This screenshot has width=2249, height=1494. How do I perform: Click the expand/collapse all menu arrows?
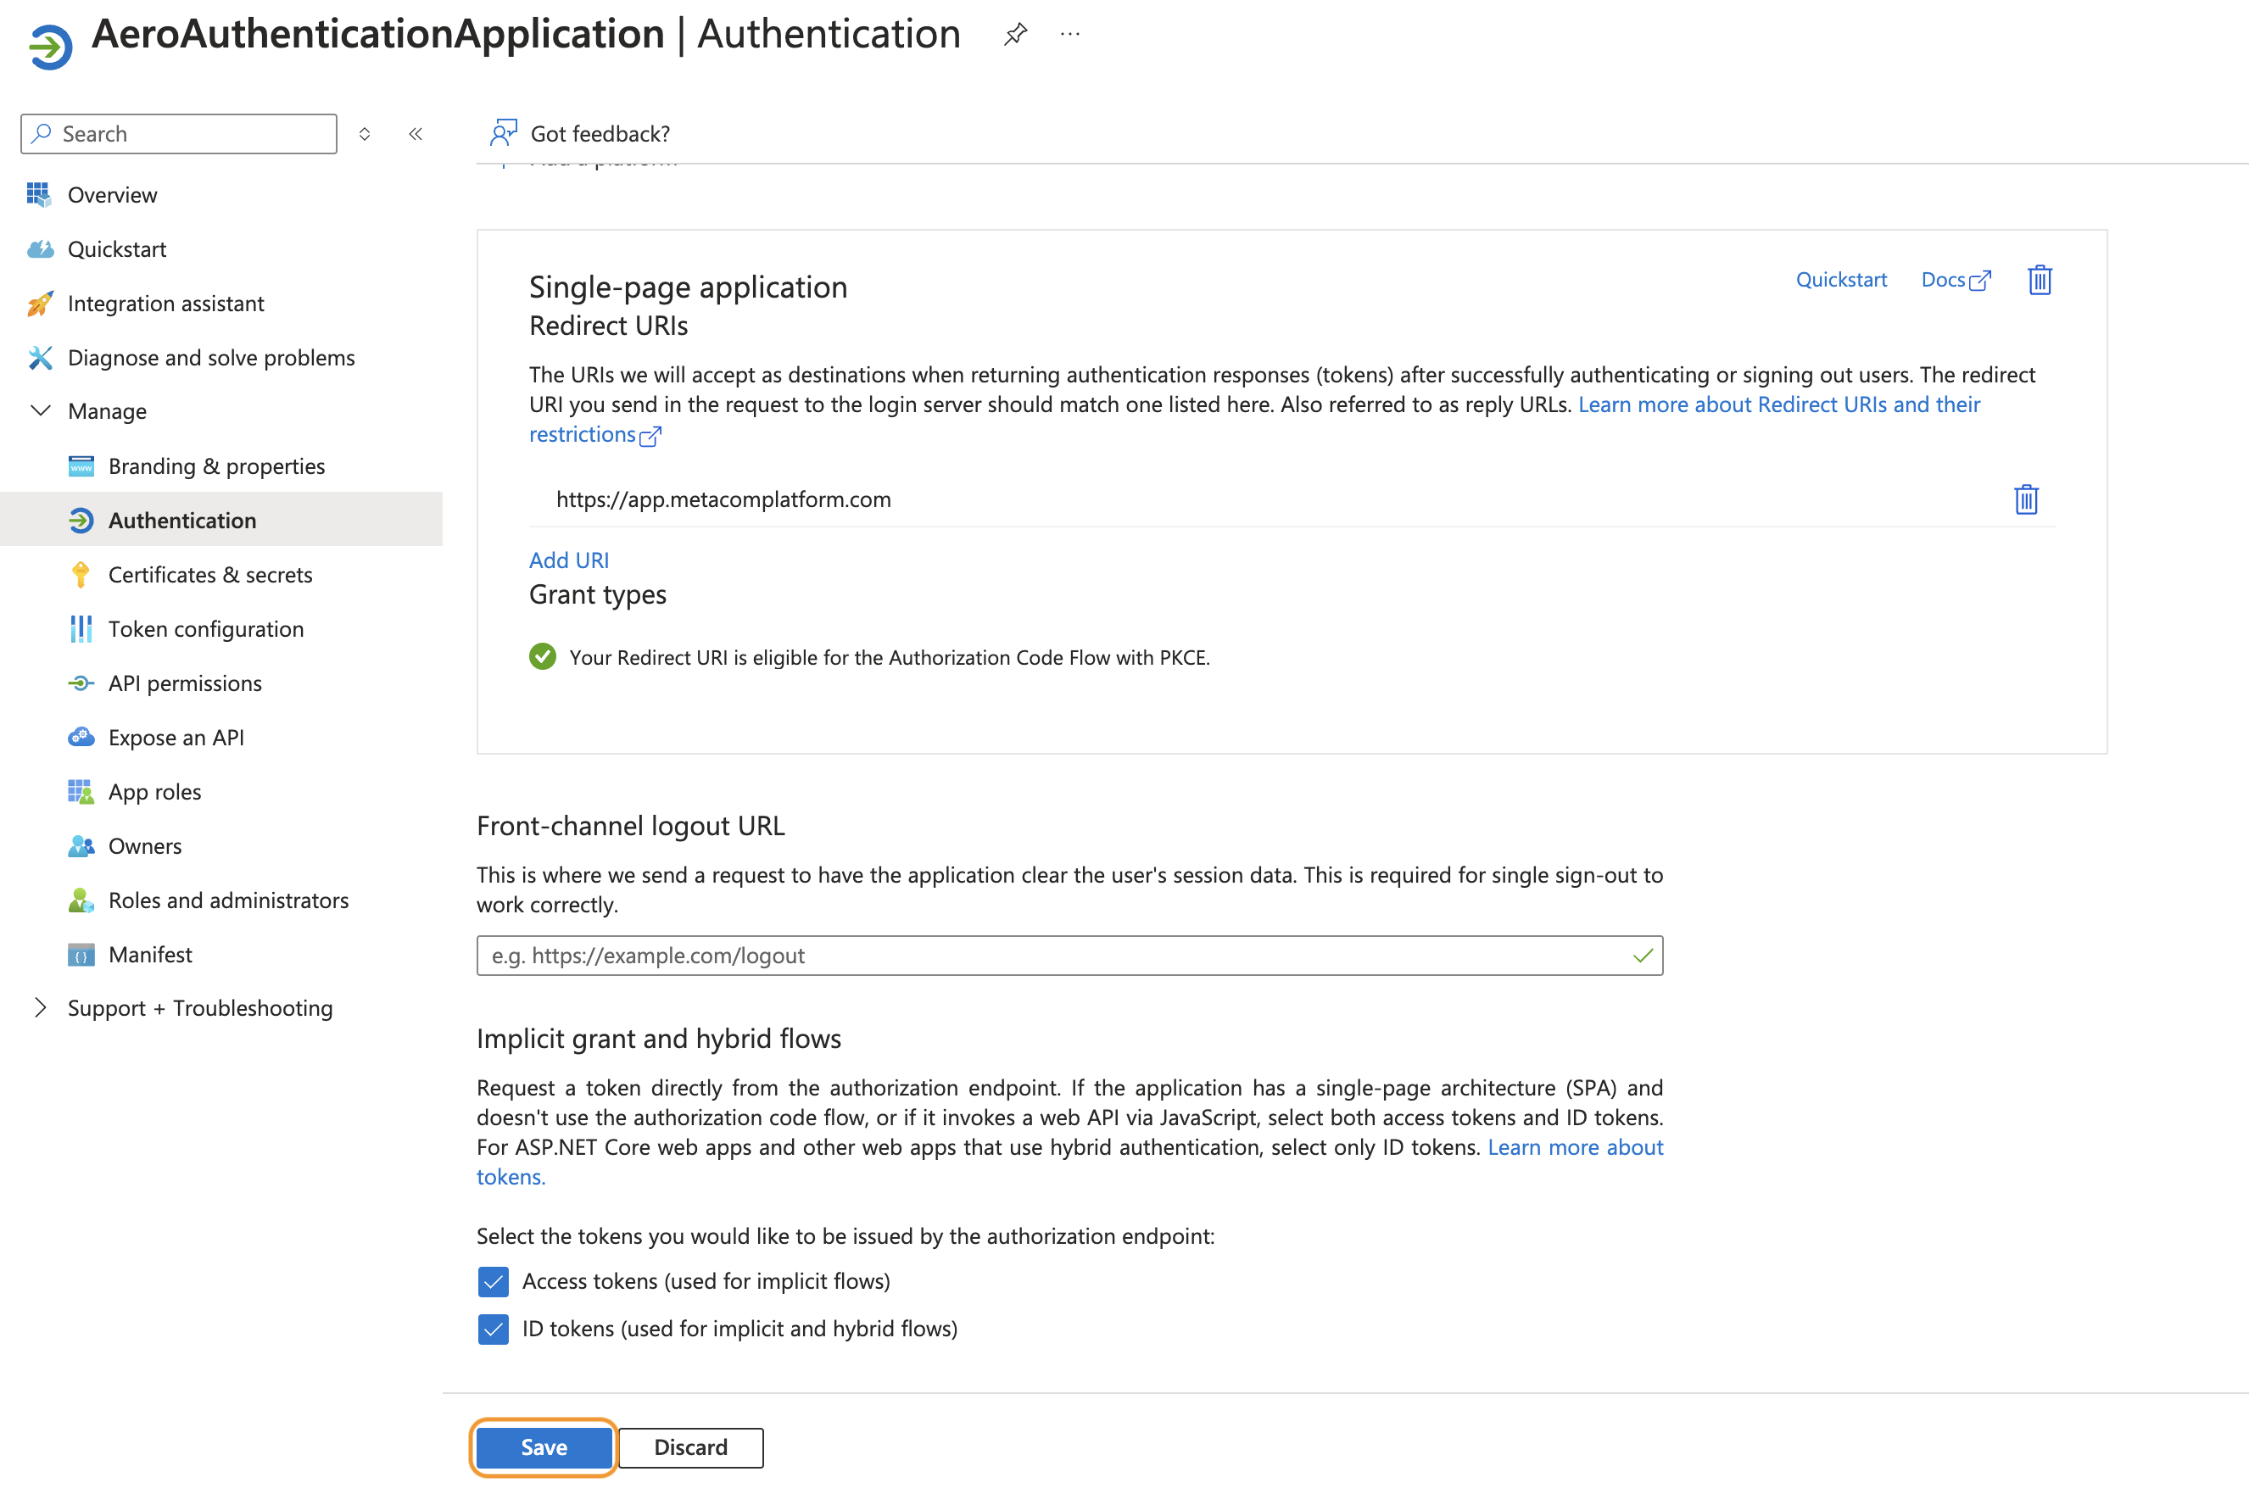(364, 134)
